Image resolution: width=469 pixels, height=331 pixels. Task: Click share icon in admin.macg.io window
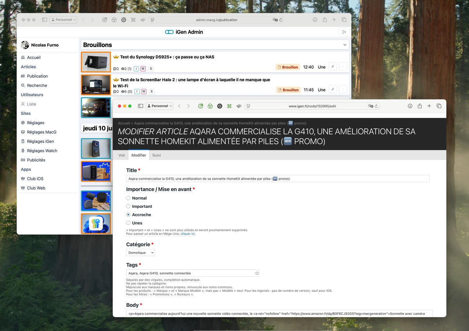coord(325,20)
